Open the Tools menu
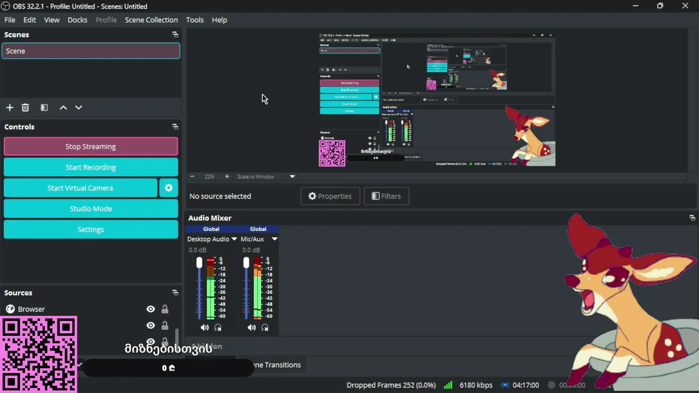 click(195, 20)
